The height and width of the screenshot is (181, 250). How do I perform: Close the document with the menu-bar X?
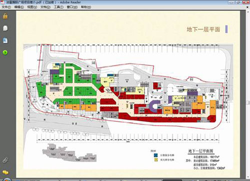coord(247,7)
